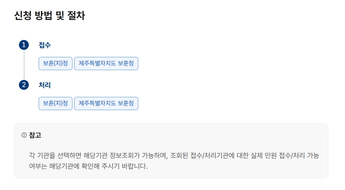Open agency info via the first 보훈(지)청 chip

(55, 63)
